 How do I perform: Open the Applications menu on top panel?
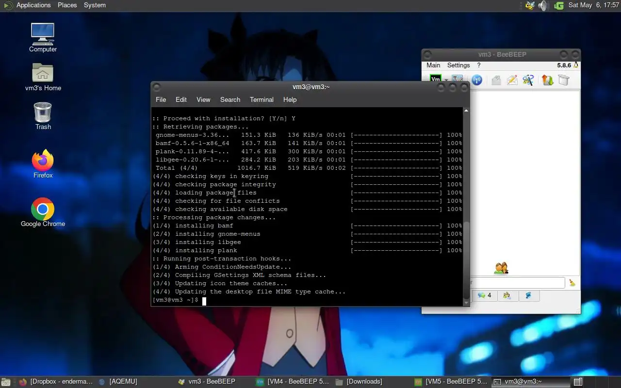(x=33, y=5)
